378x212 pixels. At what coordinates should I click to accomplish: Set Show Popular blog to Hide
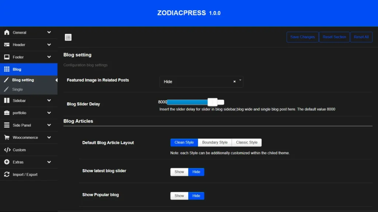tap(196, 196)
